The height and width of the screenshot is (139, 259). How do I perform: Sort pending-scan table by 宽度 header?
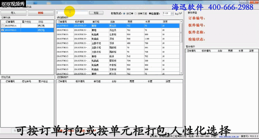click(x=130, y=22)
